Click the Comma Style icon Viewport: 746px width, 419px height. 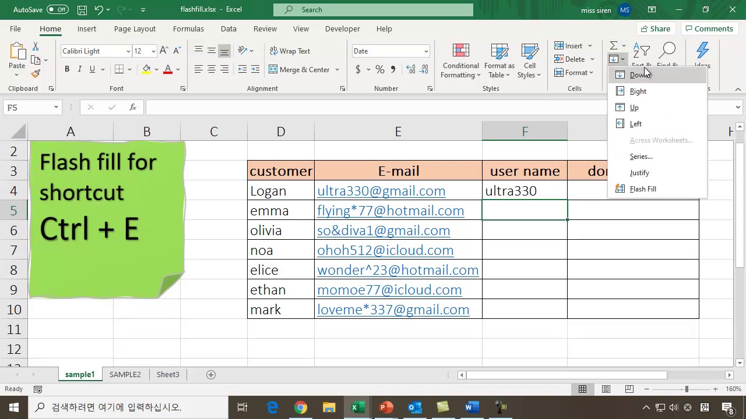click(x=393, y=69)
